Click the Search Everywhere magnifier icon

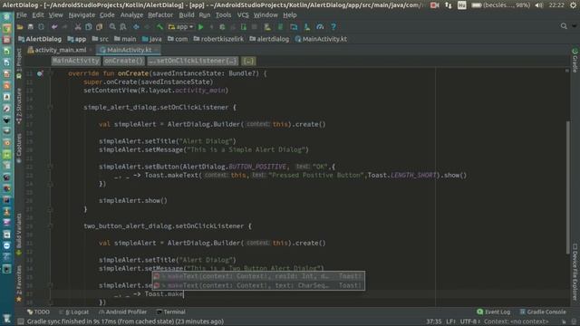click(564, 26)
